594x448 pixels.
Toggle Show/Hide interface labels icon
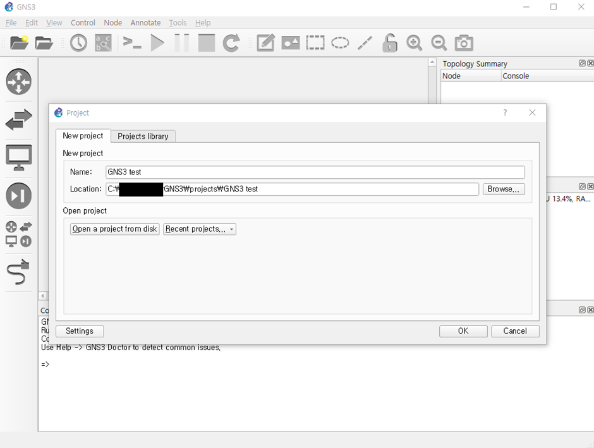pos(103,43)
